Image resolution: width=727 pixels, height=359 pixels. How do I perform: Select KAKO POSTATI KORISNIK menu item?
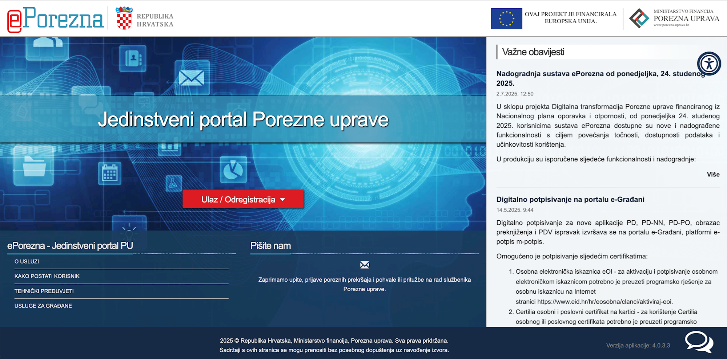point(47,276)
